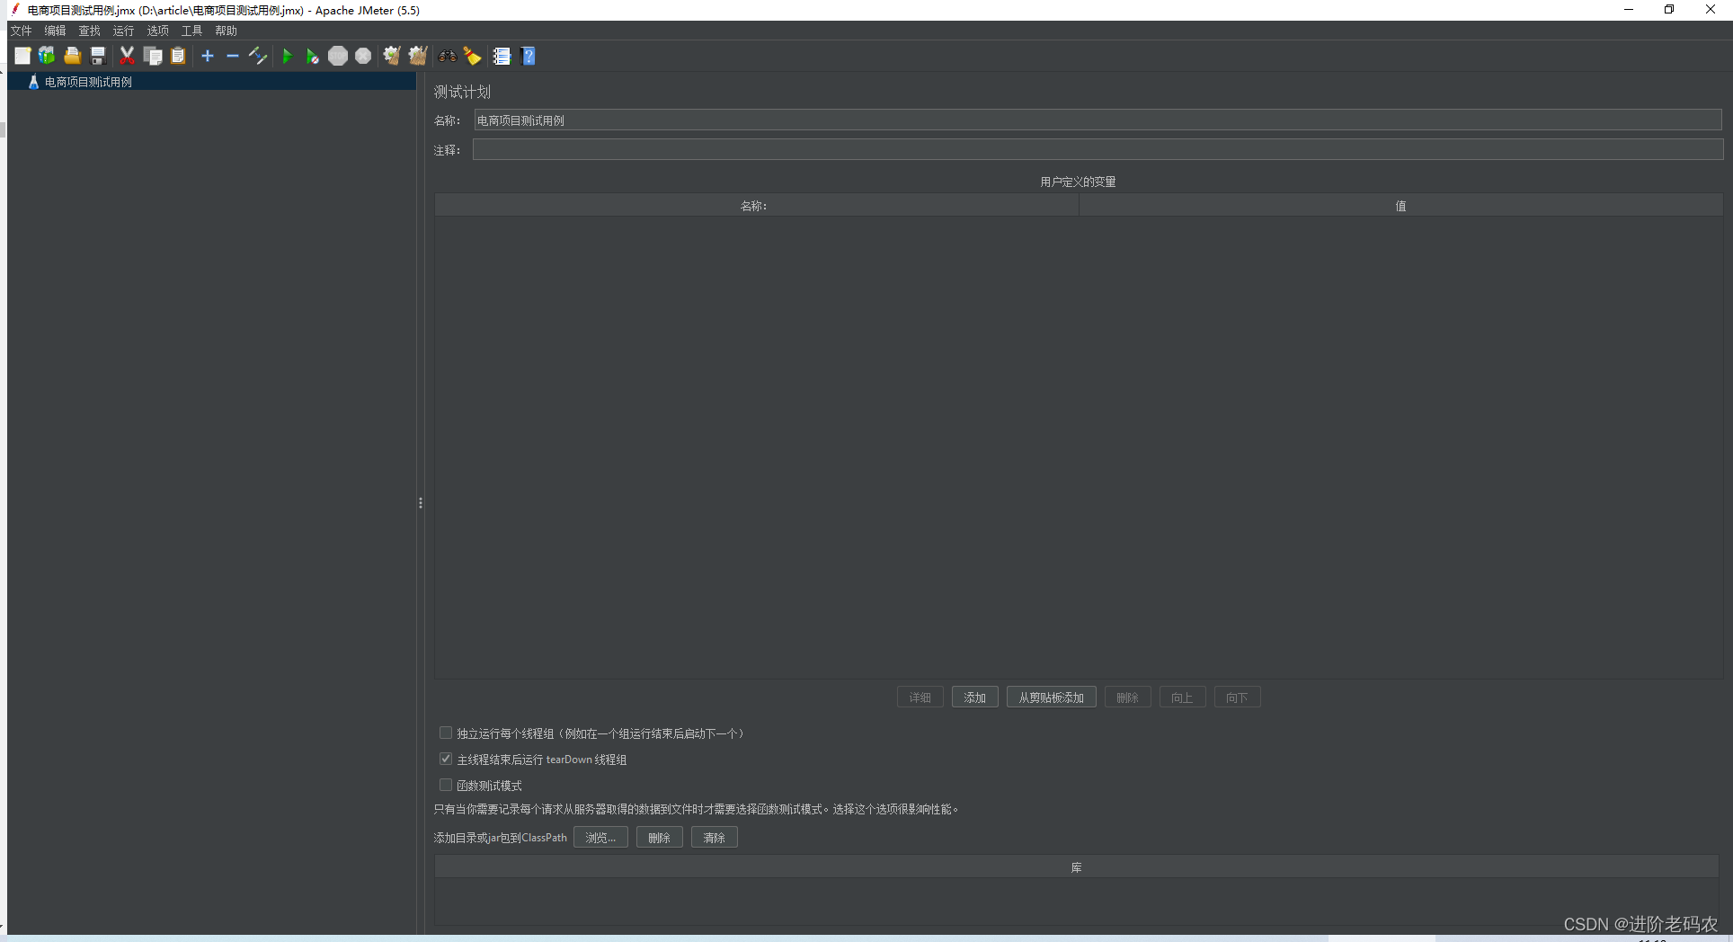Expand all tree nodes with plus icon
Screen dimensions: 1733x942
[208, 56]
